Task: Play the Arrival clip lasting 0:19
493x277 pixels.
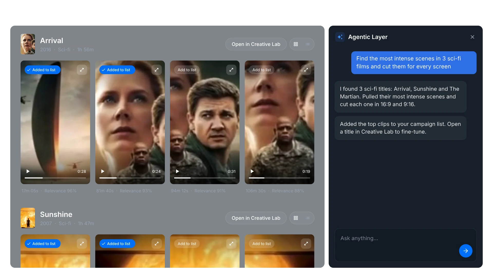Action: [252, 171]
